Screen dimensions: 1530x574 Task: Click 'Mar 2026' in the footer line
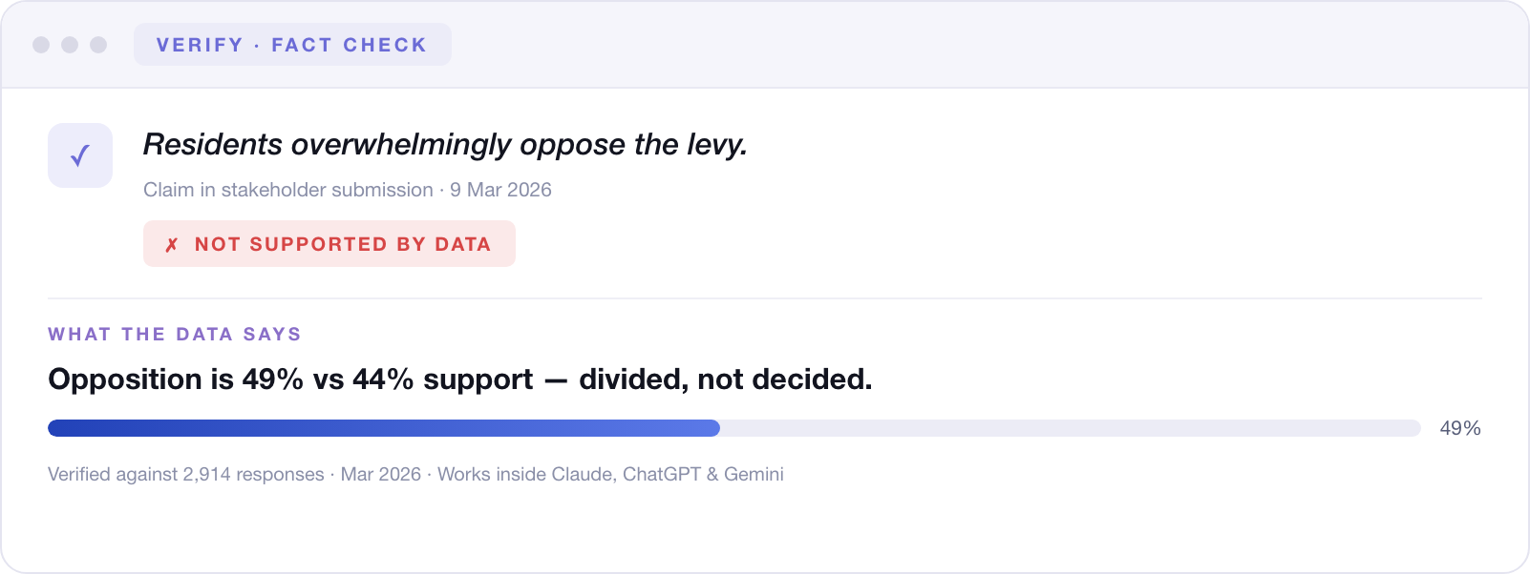pos(381,475)
